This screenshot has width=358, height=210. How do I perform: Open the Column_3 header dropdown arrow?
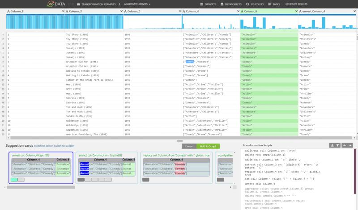tap(120, 10)
